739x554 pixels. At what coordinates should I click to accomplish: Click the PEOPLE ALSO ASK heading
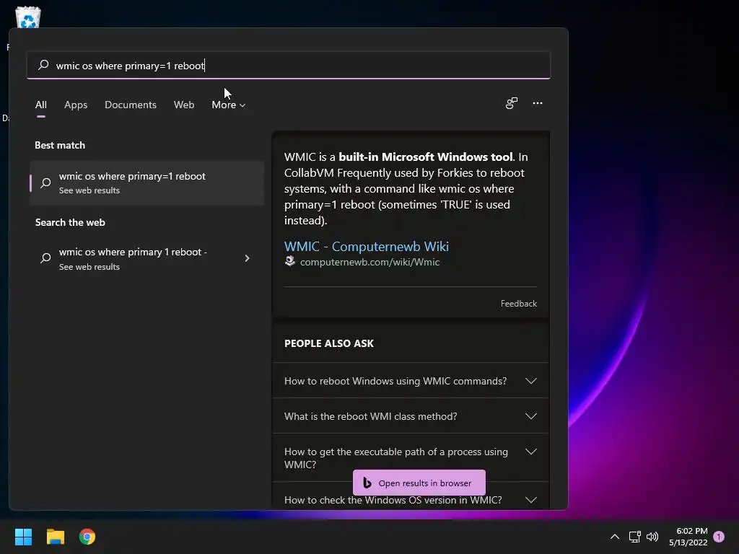click(328, 343)
